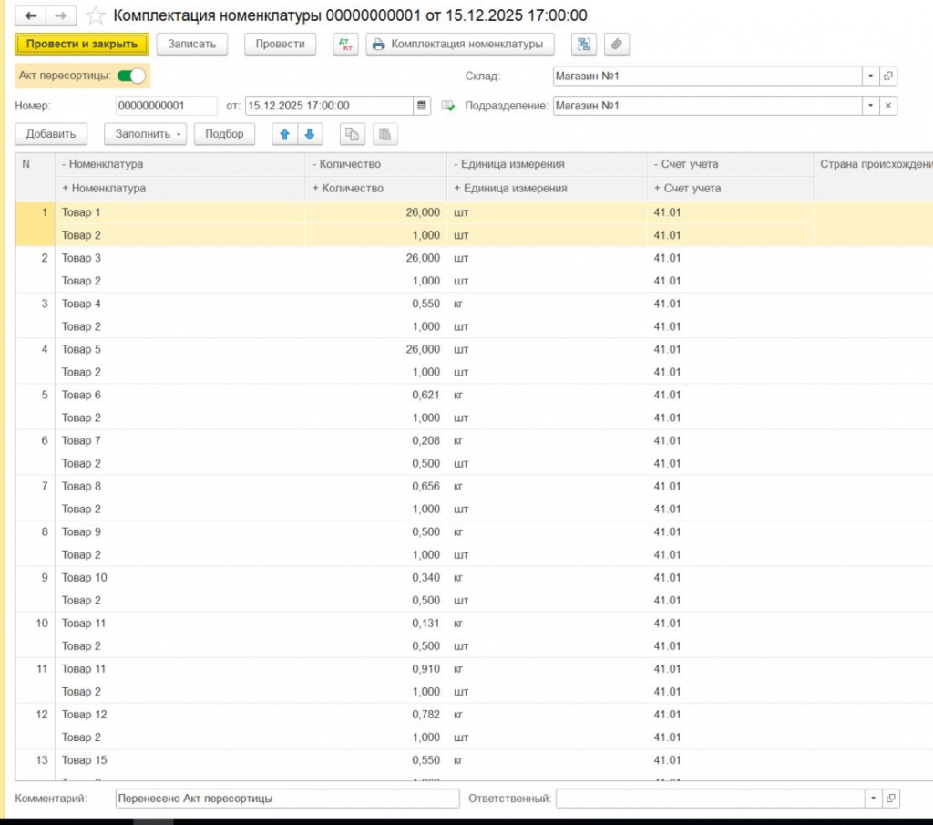Open the calendar picker for the date field
Screen dimensions: 933x825
point(422,106)
